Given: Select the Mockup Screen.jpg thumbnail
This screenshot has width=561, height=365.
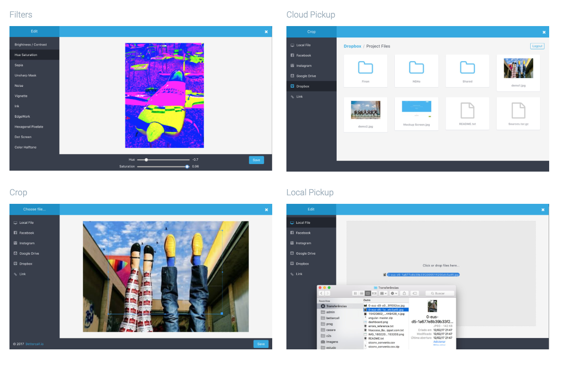Looking at the screenshot, I should click(x=417, y=109).
